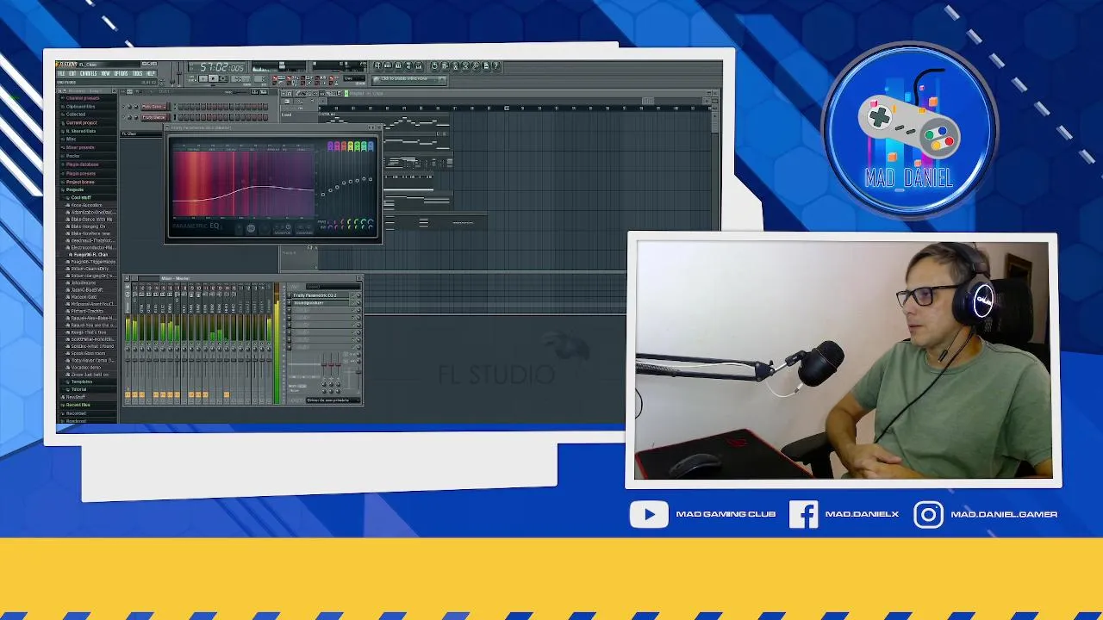Image resolution: width=1103 pixels, height=620 pixels.
Task: Click the view browser shortcut icon
Action: (x=408, y=65)
